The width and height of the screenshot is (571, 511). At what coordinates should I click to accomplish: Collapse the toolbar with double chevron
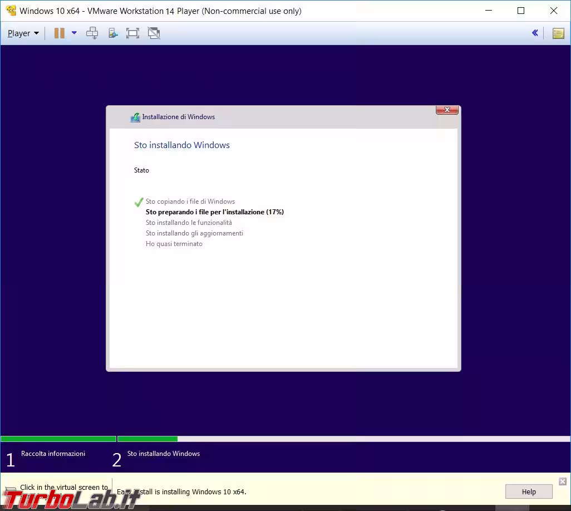click(535, 33)
